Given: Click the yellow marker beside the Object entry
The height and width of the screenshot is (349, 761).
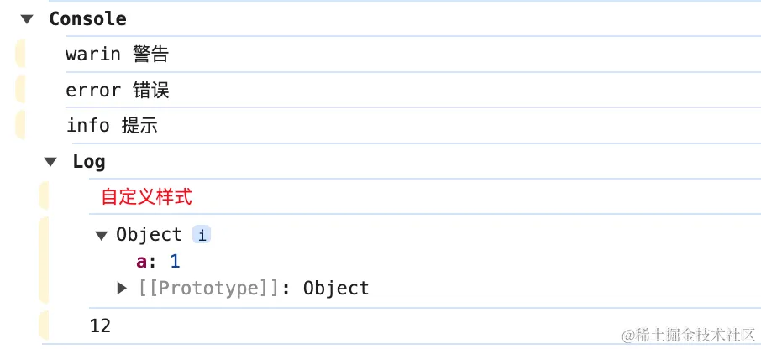Looking at the screenshot, I should tap(44, 261).
